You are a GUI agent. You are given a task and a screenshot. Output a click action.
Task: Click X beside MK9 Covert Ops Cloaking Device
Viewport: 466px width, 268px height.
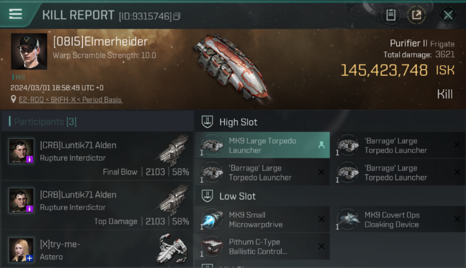tap(457, 219)
